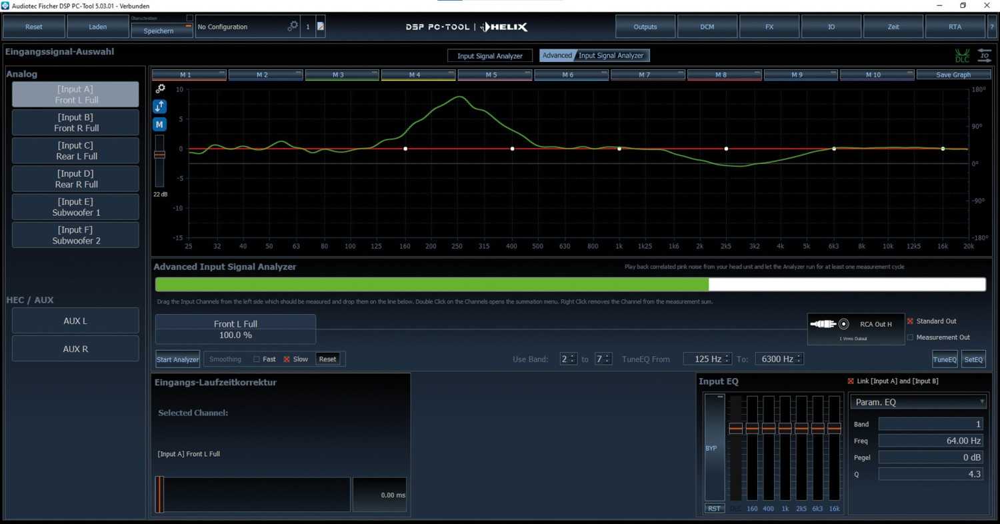Click the Front L Full 100.0 % channel box
This screenshot has height=524, width=1000.
tap(235, 329)
